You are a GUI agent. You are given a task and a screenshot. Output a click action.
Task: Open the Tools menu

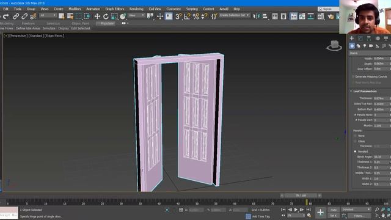pyautogui.click(x=18, y=9)
